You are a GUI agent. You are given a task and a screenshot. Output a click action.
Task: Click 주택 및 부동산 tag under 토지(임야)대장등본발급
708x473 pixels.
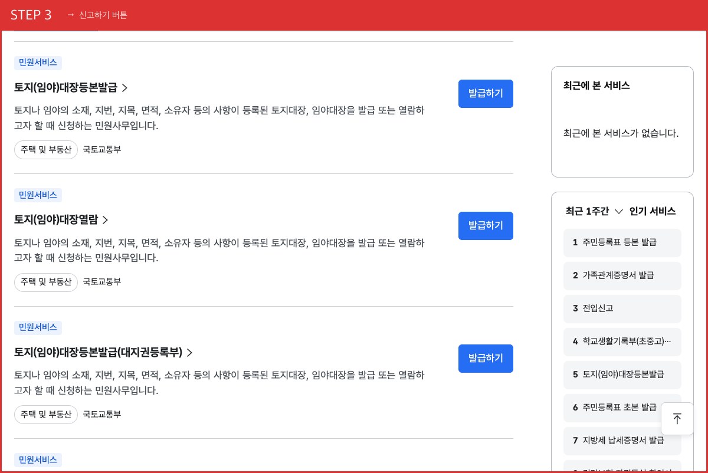[46, 150]
